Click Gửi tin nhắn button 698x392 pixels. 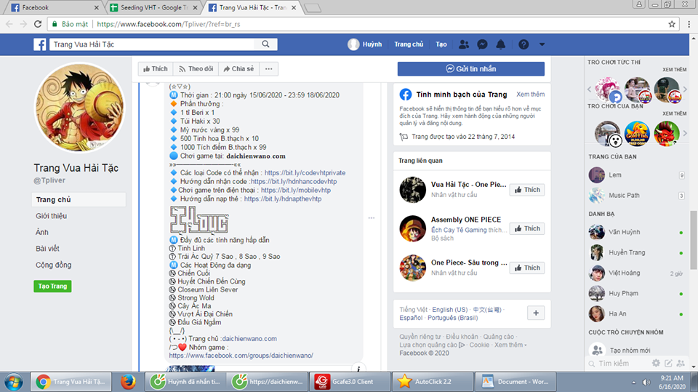[471, 68]
